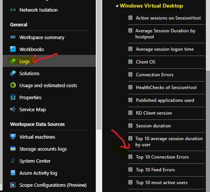Screen dimensions: 210x192
Task: Click the Usage and estimated costs icon
Action: click(13, 85)
